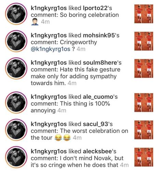Image resolution: width=160 pixels, height=174 pixels.
Task: Open post thumbnail beside soulm8here comment
Action: 144,68
